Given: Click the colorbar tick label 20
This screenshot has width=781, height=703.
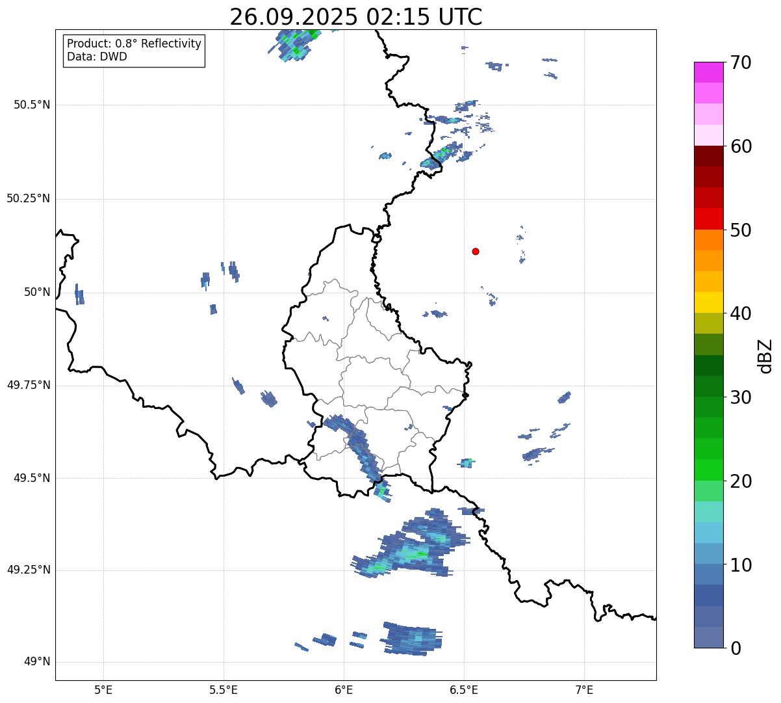Looking at the screenshot, I should 741,481.
